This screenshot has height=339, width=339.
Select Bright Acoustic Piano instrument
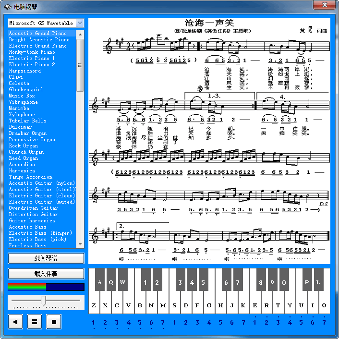tap(42, 39)
